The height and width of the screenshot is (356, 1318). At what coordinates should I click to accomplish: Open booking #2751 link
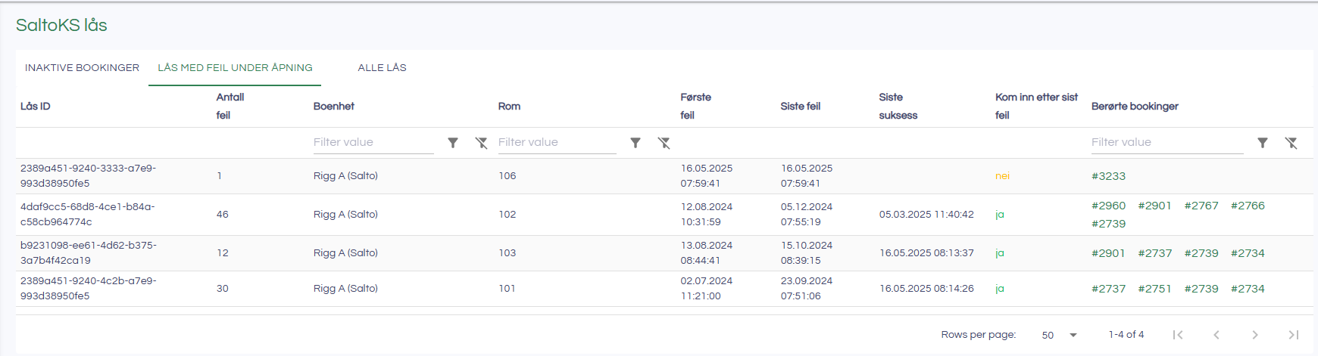[1154, 289]
